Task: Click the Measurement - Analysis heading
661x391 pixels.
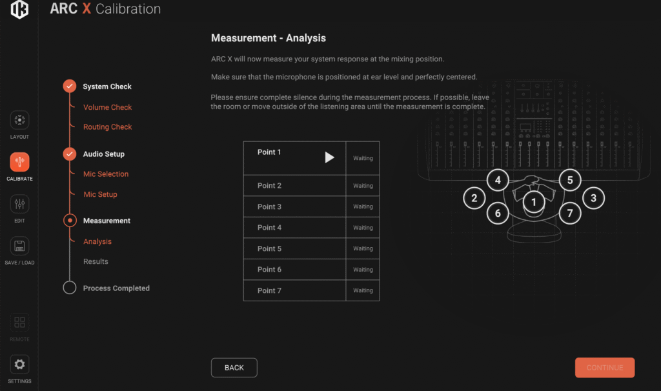Action: click(269, 38)
